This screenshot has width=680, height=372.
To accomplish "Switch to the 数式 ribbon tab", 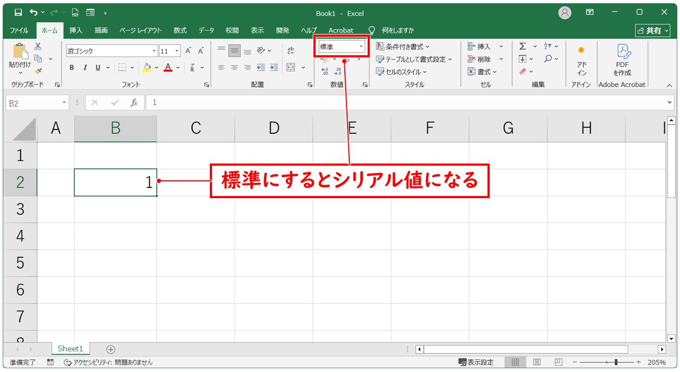I will click(179, 30).
